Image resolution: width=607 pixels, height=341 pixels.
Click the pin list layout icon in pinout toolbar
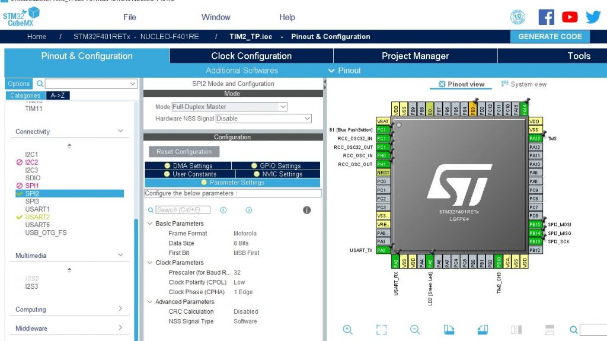tap(550, 329)
